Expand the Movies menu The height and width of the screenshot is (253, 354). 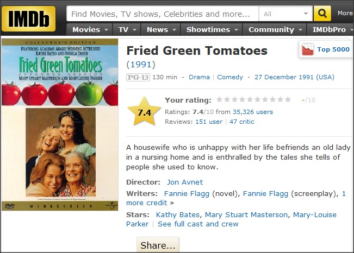(x=90, y=29)
